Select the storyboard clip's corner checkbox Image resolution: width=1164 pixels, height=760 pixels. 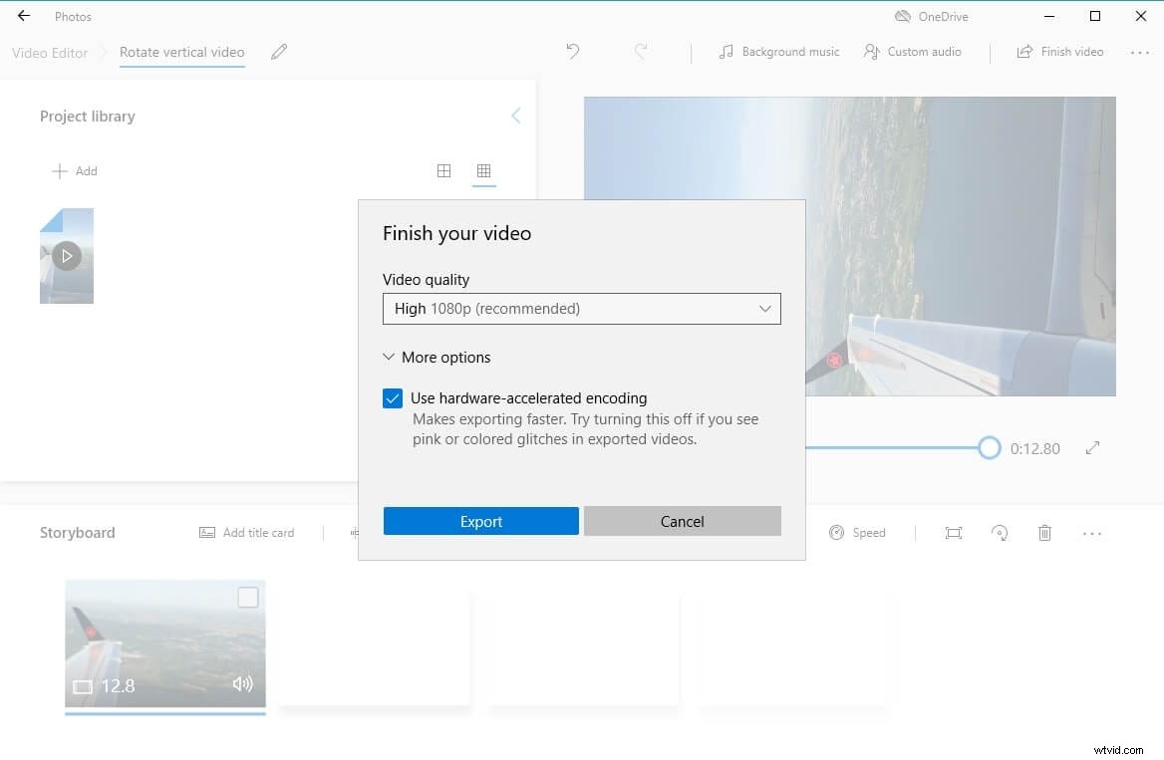246,597
